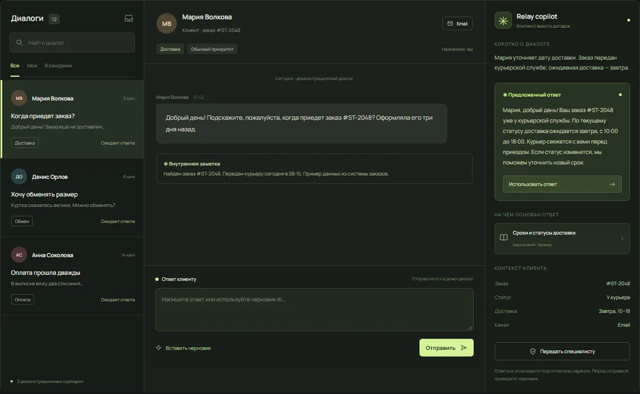Click the Передать специалисту button

click(562, 351)
